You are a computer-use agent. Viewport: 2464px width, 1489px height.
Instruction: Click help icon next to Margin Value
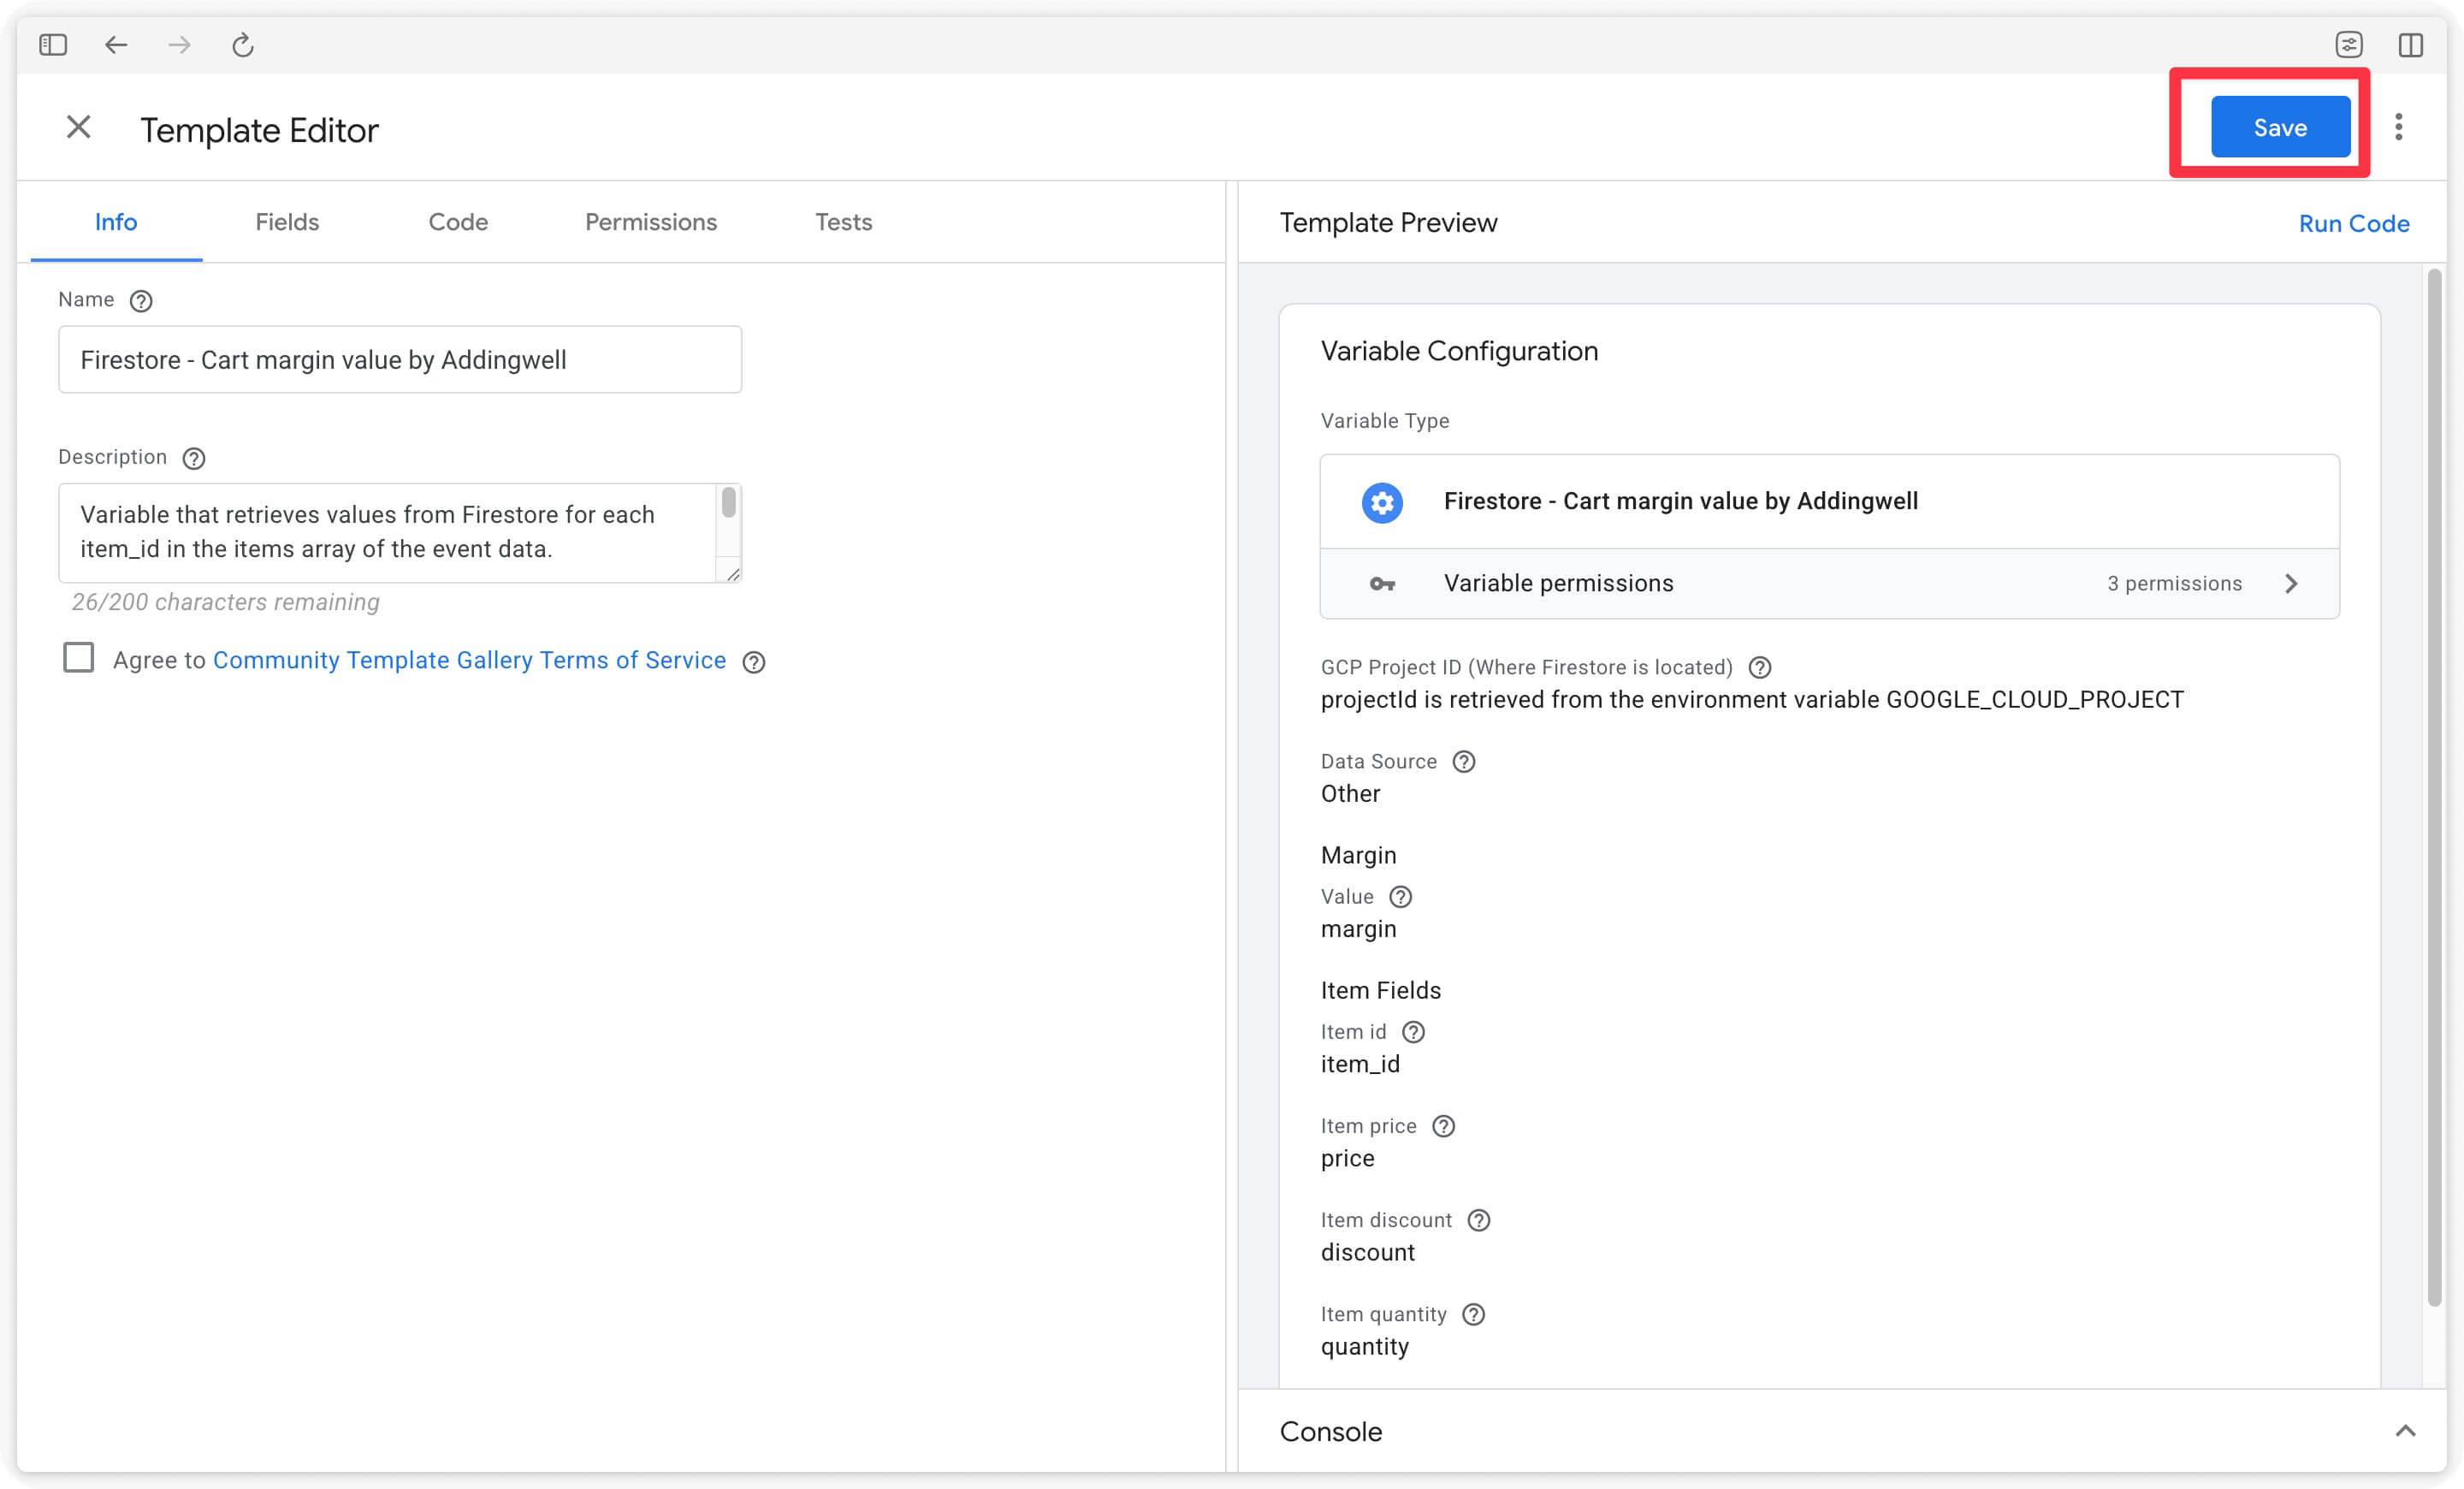1401,897
